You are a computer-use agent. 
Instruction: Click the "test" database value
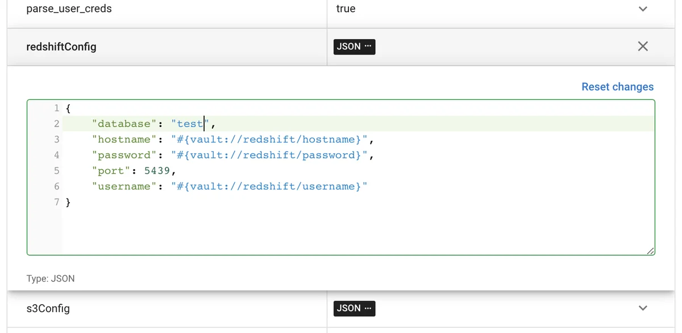point(190,124)
